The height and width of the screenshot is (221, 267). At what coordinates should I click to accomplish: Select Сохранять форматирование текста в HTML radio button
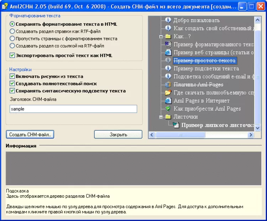12,24
